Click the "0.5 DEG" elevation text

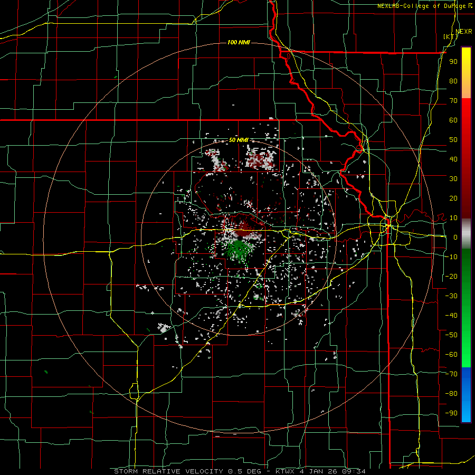click(x=243, y=471)
